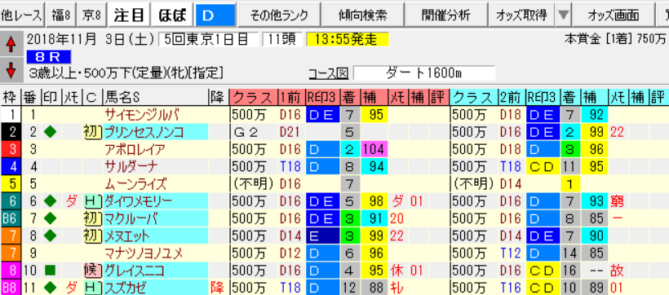669x295 pixels.
Task: Select horse サルダーナ
Action: pos(156,167)
